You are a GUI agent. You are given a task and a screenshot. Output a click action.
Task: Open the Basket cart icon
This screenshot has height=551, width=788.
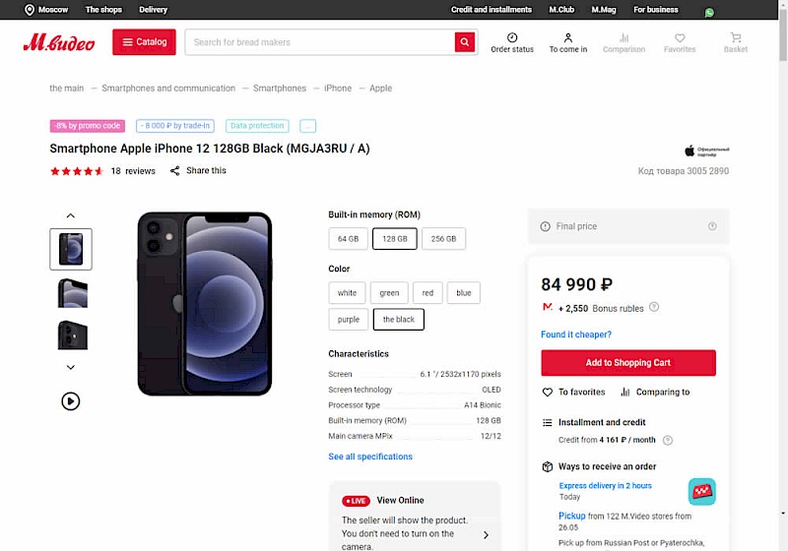tap(736, 38)
